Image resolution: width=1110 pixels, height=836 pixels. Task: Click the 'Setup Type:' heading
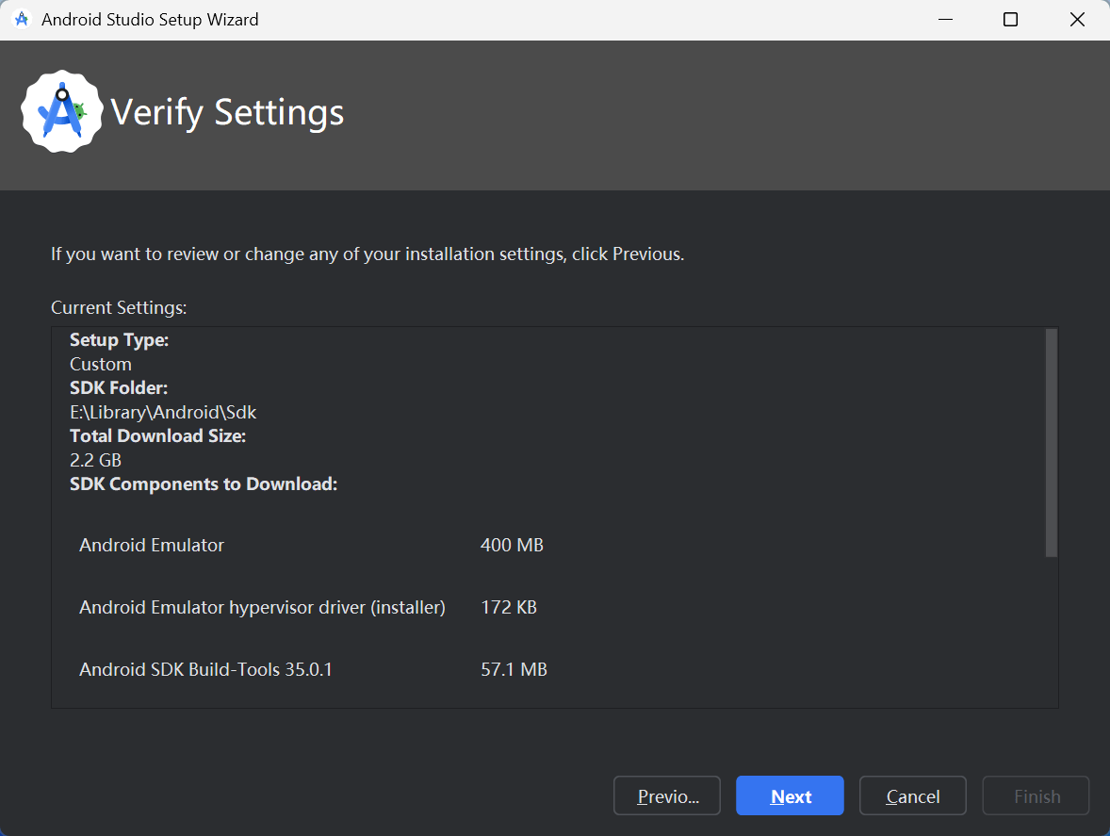point(119,340)
